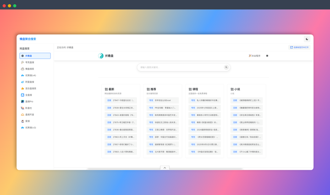
Task: Click the search keyword input field
Action: pos(181,67)
